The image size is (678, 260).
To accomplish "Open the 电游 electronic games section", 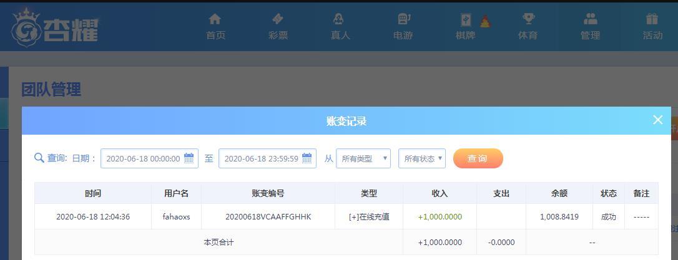I will coord(403,27).
